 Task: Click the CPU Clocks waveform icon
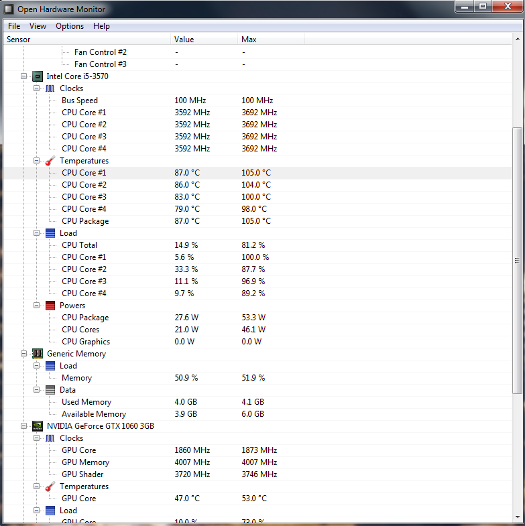[x=50, y=88]
